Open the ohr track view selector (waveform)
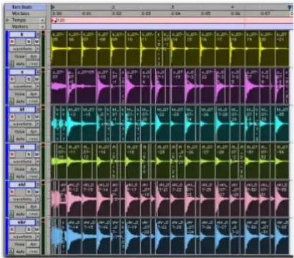The width and height of the screenshot is (294, 258). pos(25,236)
